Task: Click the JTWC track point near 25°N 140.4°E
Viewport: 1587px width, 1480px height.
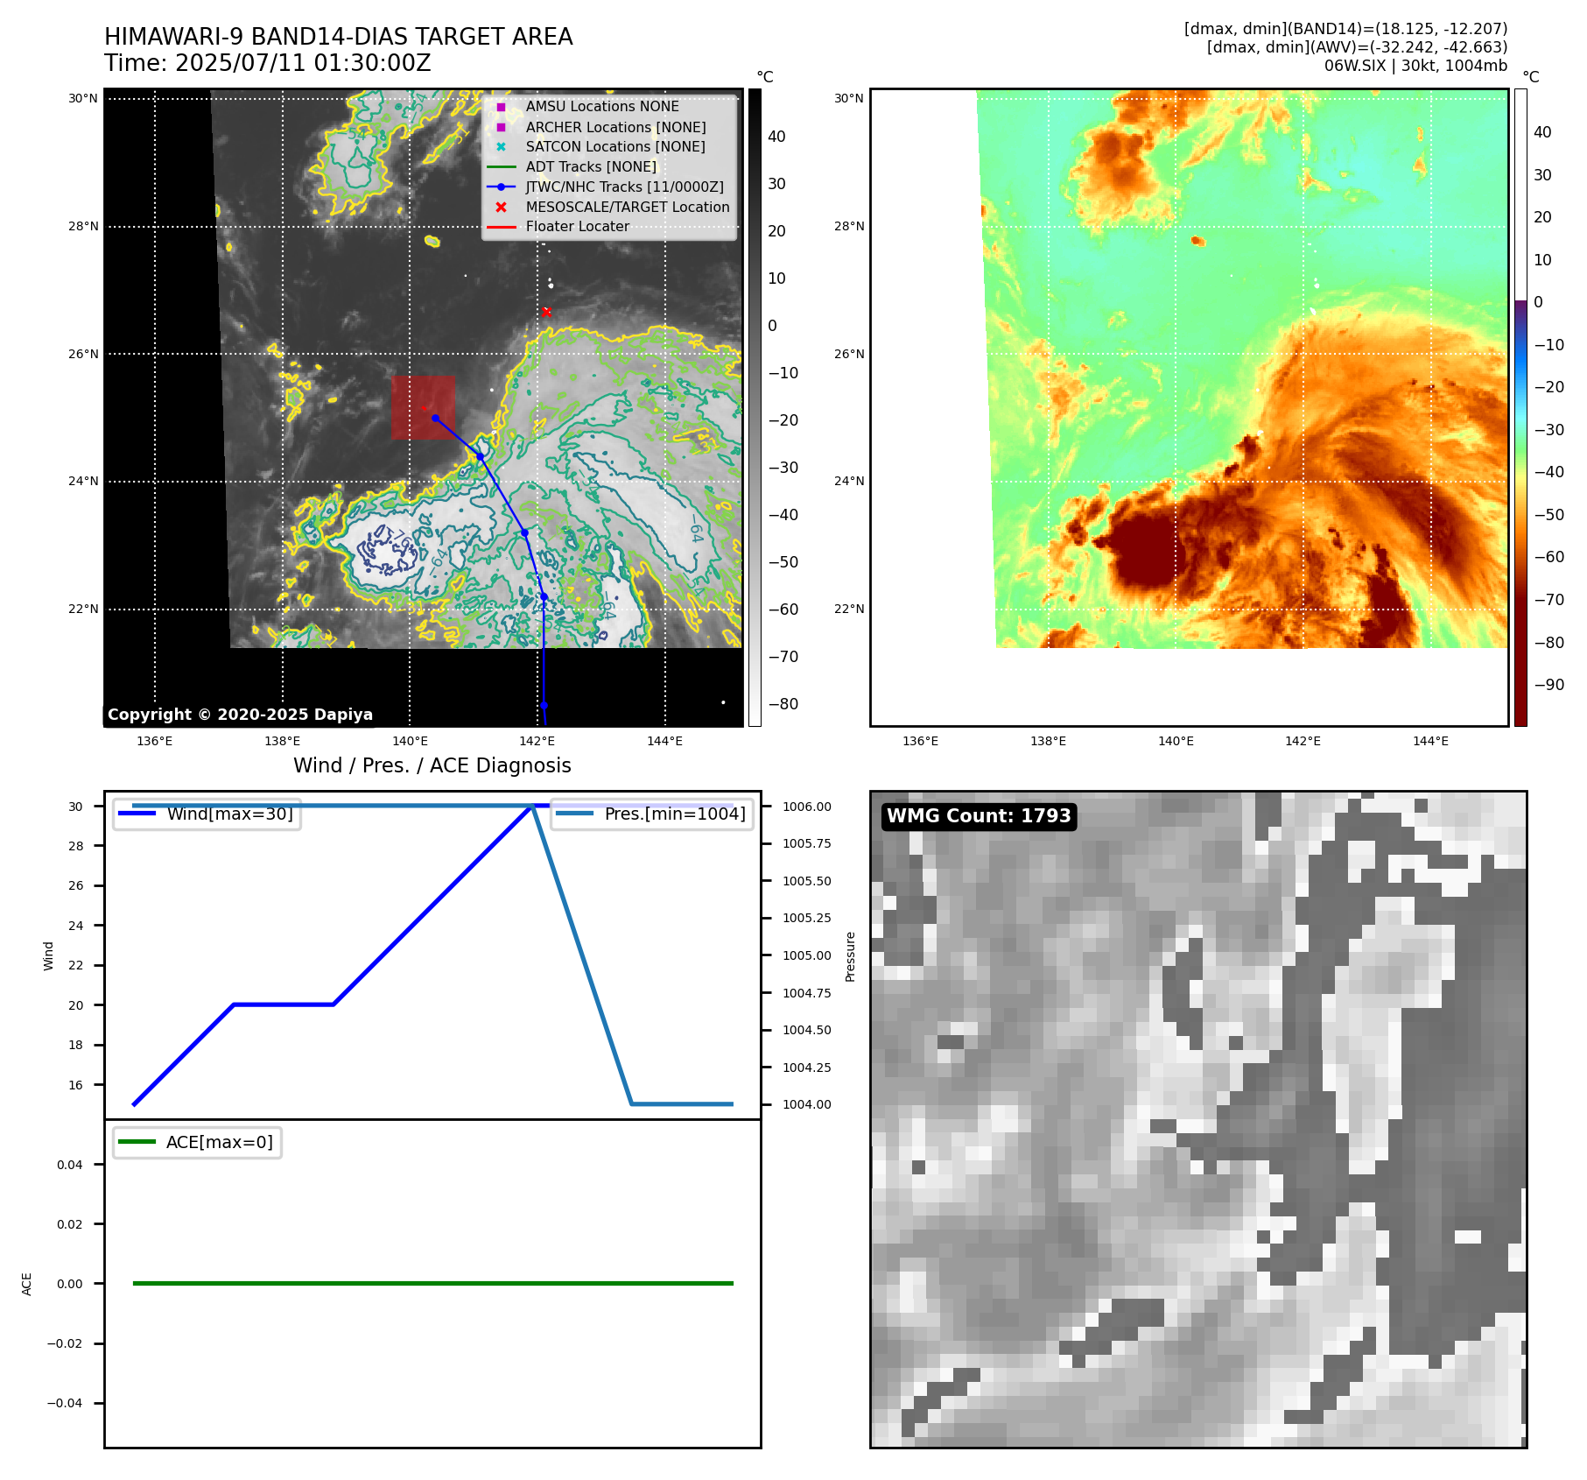Action: [435, 418]
